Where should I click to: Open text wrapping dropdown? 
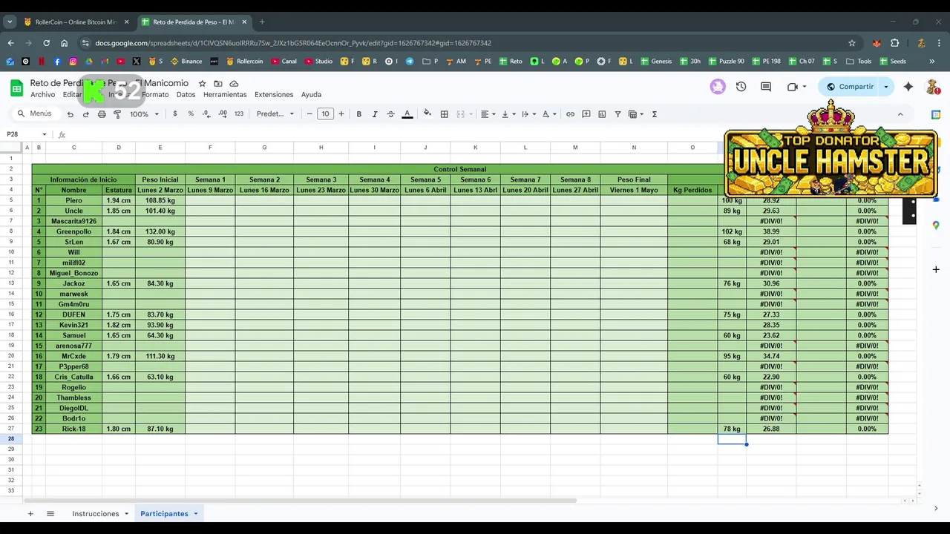tap(528, 114)
